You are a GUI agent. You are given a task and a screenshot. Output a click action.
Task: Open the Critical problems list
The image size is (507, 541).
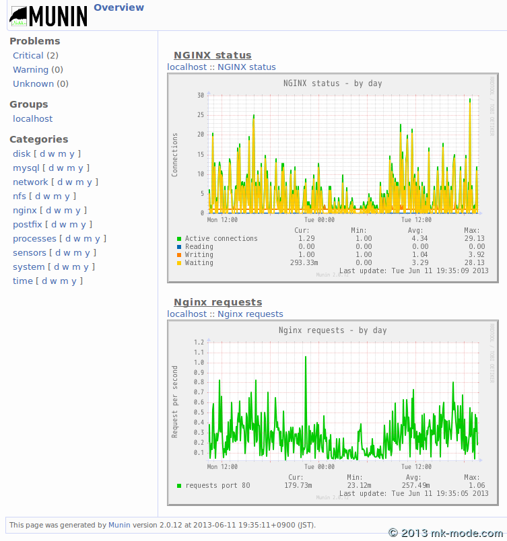click(x=28, y=56)
